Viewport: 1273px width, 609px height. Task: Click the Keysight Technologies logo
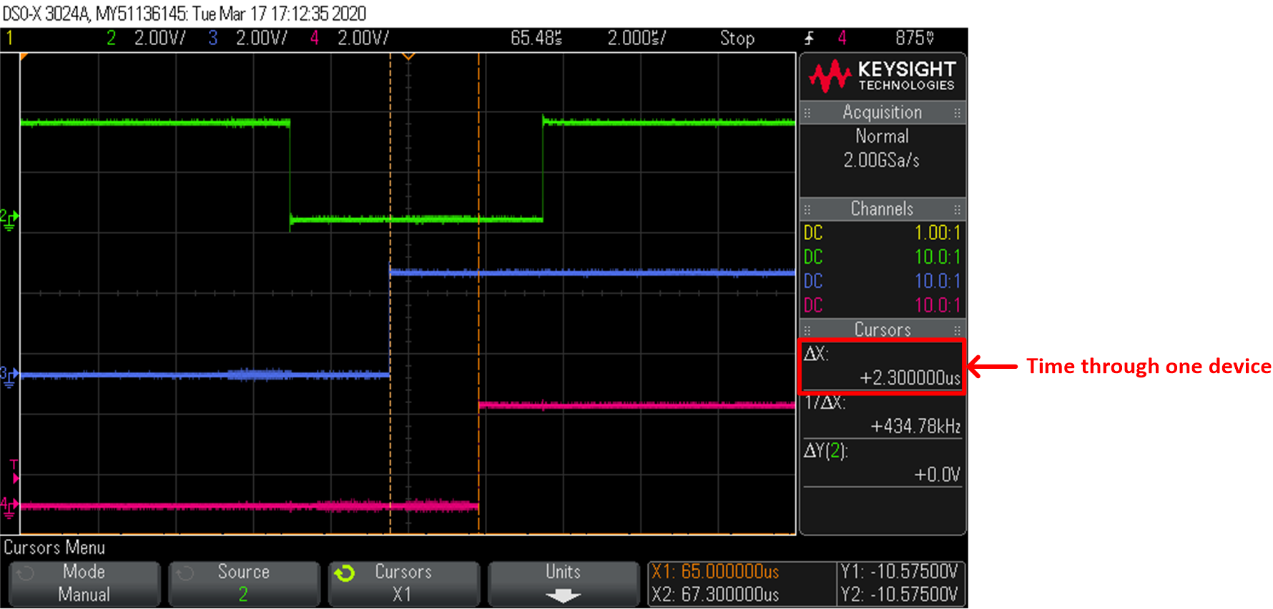[883, 76]
